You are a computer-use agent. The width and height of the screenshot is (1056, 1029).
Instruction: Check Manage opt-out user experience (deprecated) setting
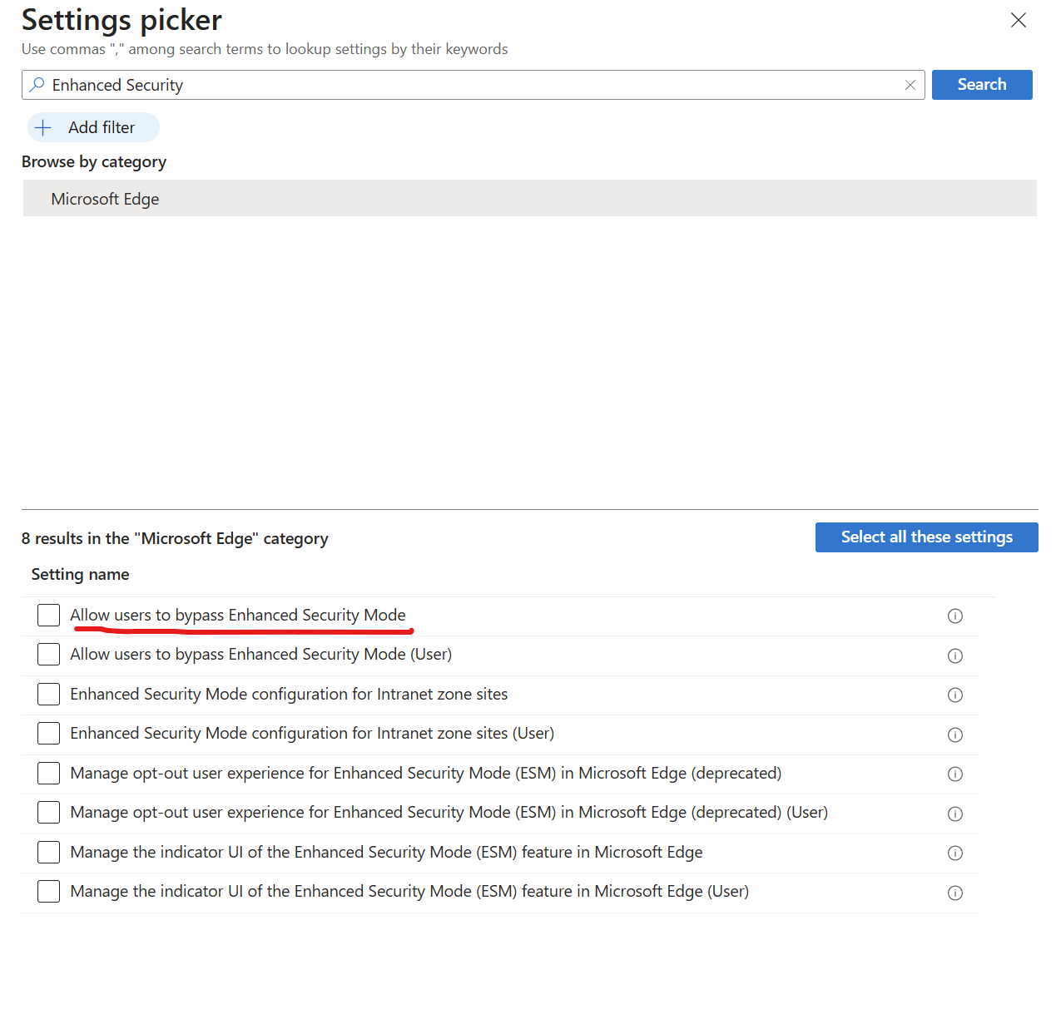coord(49,774)
